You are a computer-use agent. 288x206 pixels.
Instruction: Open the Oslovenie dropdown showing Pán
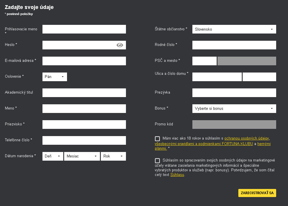pos(55,77)
